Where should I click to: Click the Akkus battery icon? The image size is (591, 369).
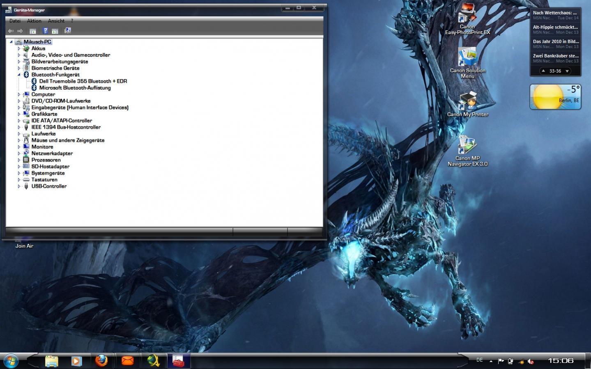26,48
